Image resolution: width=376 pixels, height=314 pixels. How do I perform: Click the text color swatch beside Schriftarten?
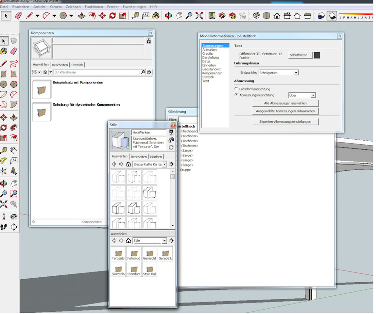(x=317, y=55)
